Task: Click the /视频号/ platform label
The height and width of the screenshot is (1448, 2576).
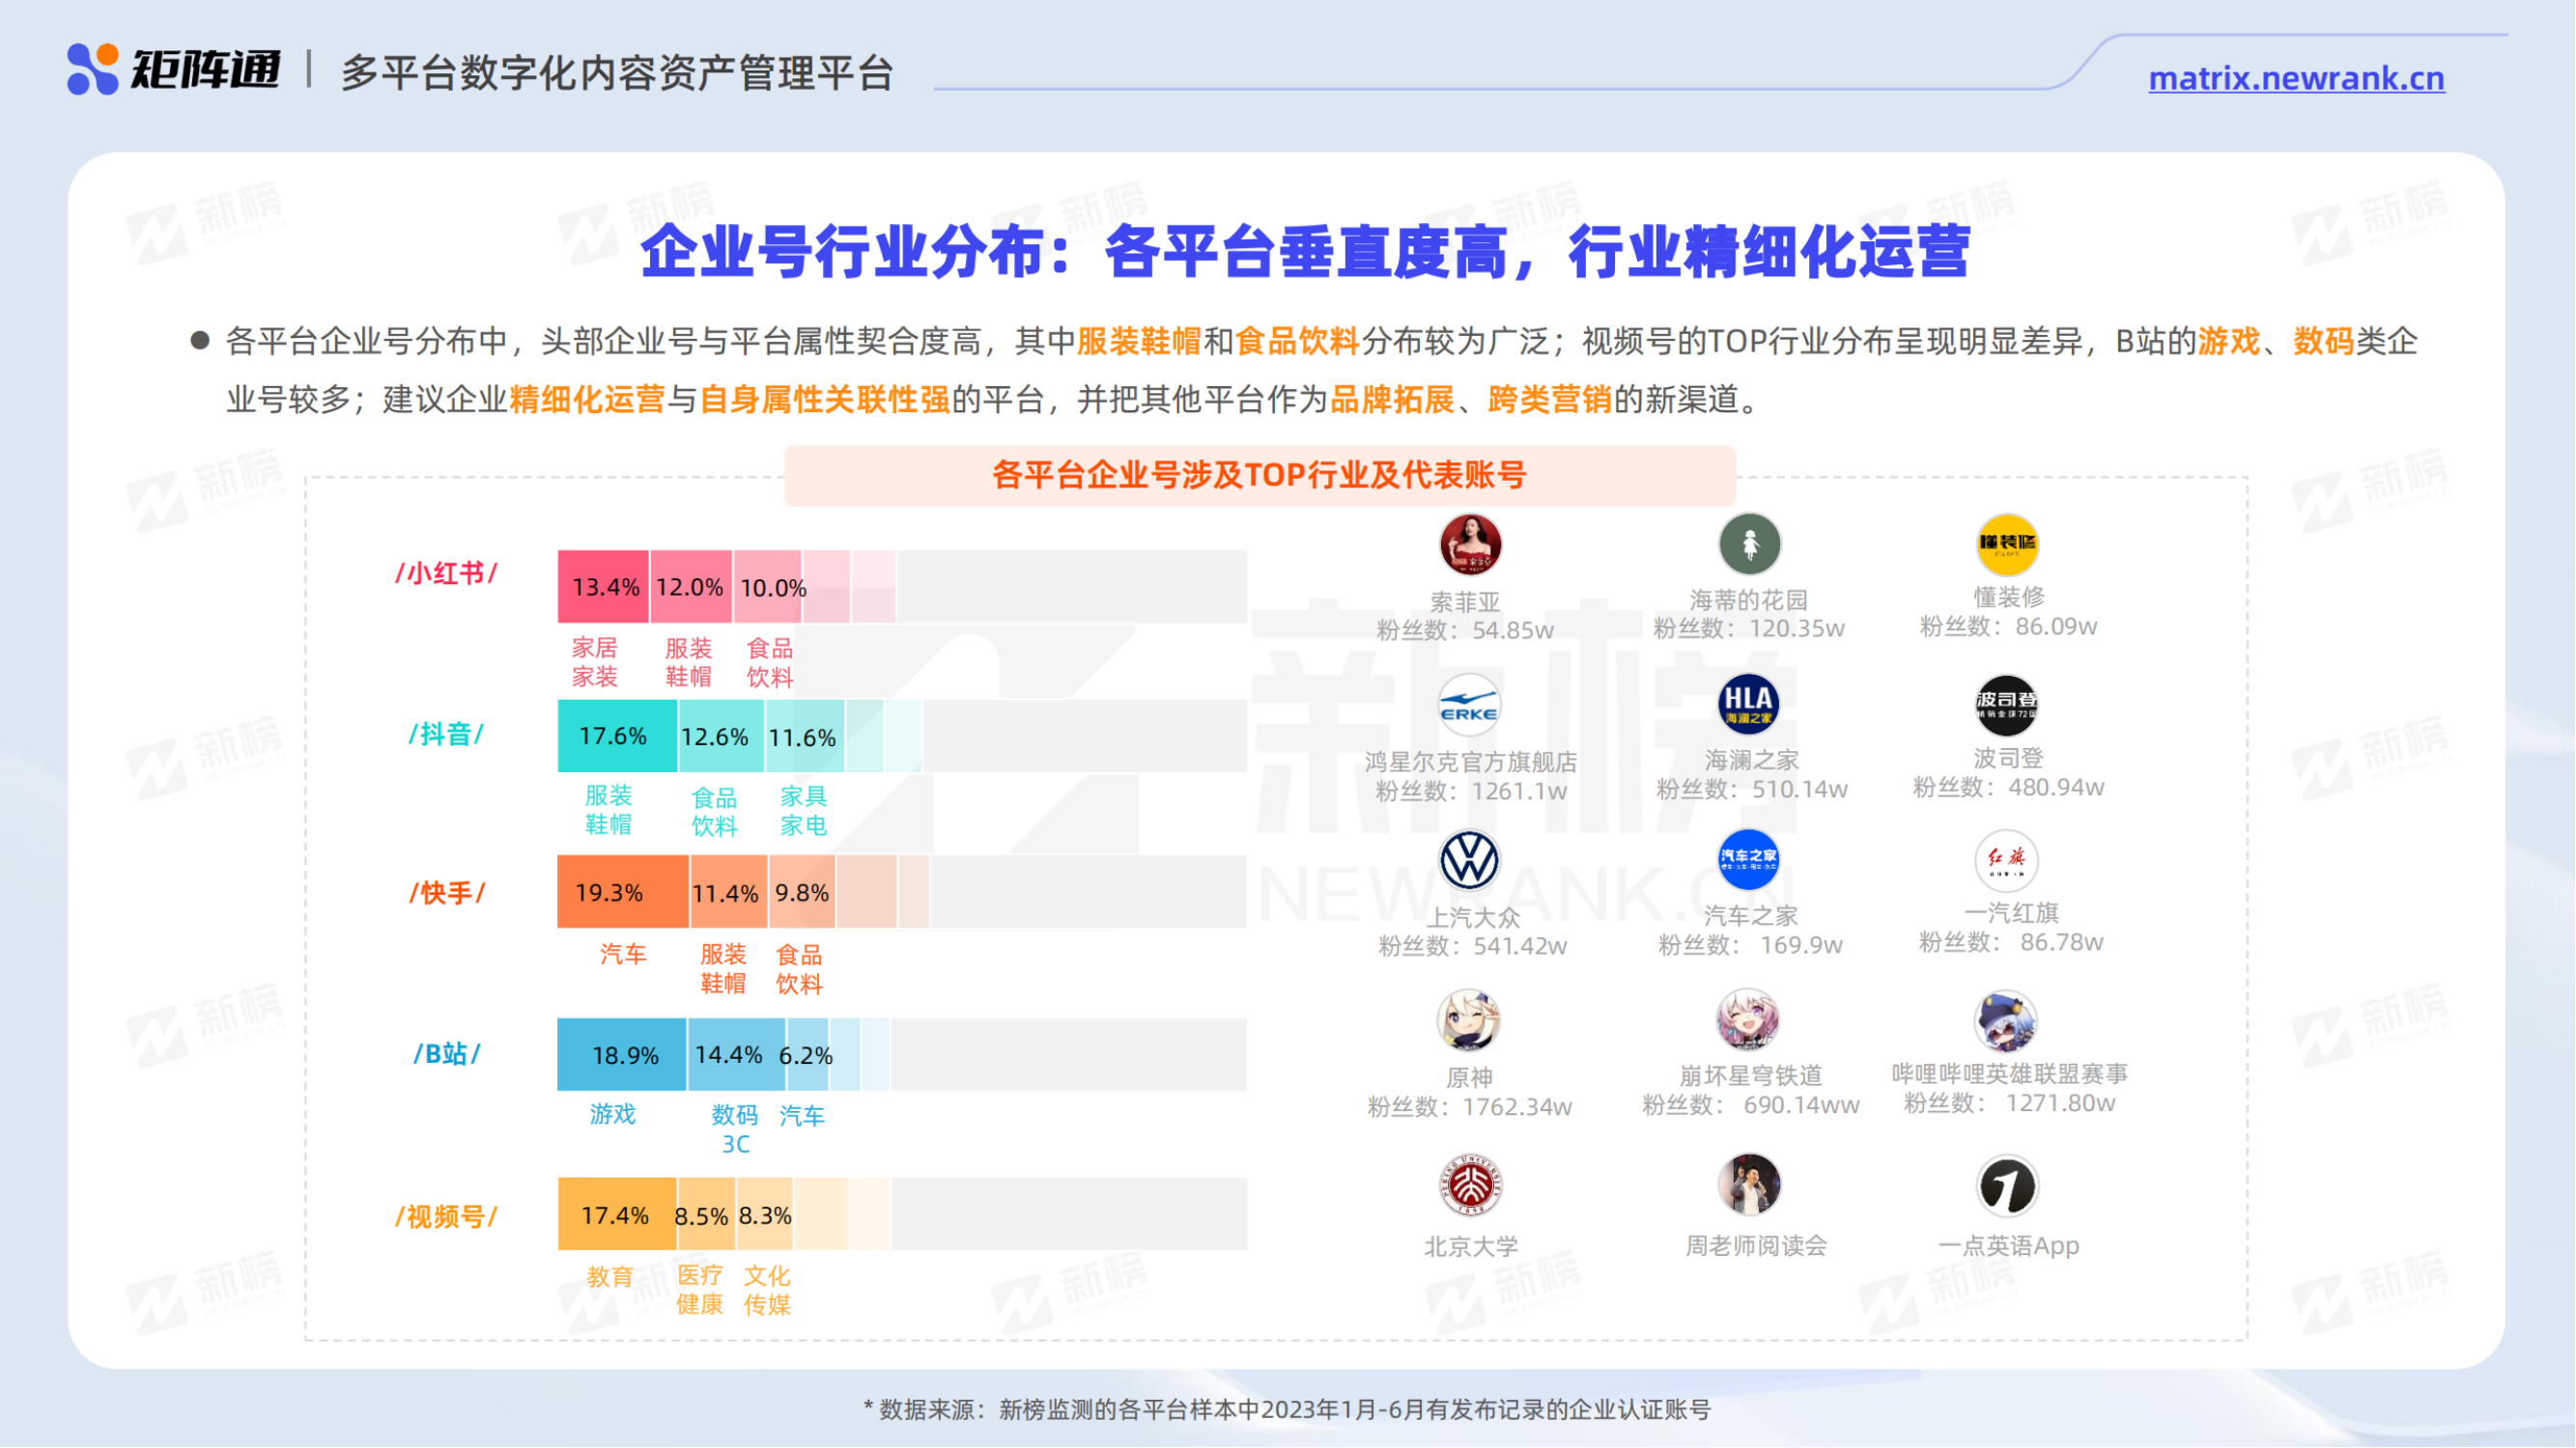Action: (446, 1217)
